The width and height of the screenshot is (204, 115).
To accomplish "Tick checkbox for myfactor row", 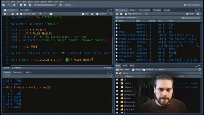I will coord(117,42).
